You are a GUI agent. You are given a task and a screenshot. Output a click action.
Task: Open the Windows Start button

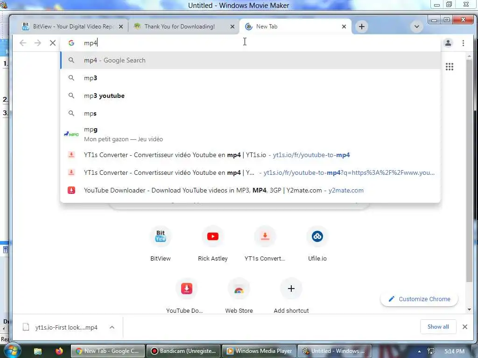12,351
